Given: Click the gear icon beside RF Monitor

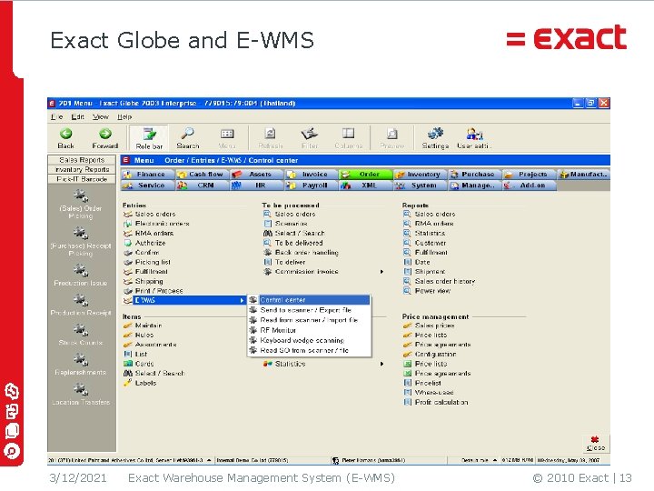Looking at the screenshot, I should pos(253,330).
